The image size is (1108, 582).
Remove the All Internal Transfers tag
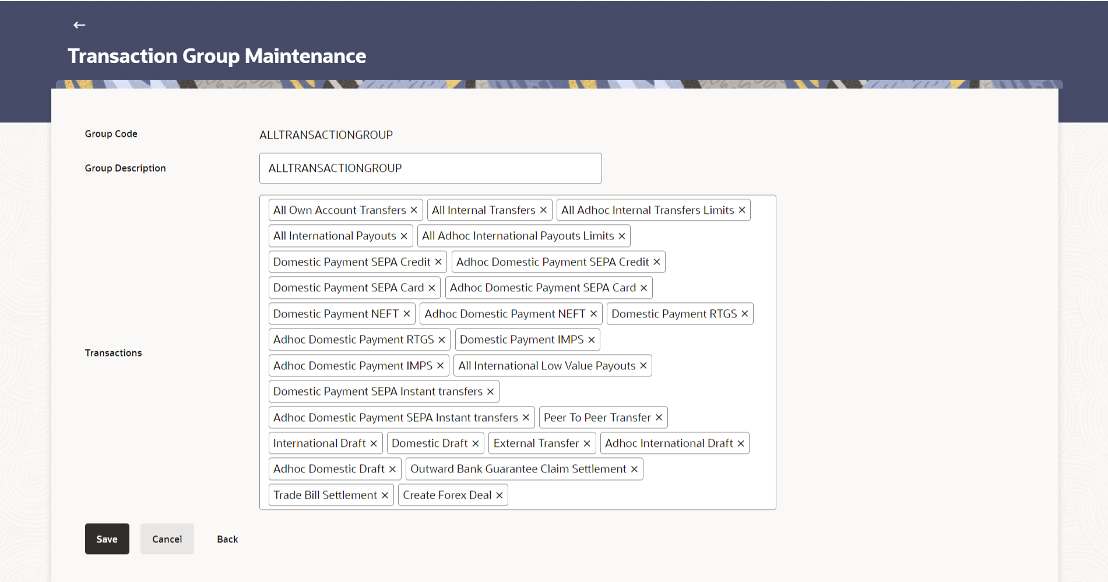click(x=543, y=210)
